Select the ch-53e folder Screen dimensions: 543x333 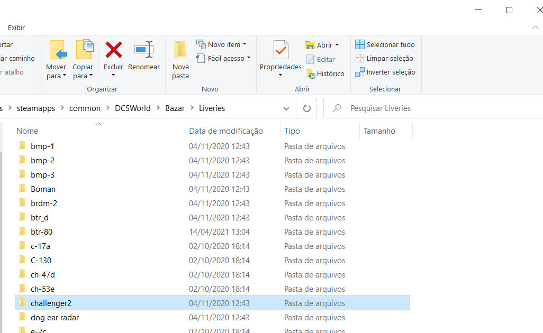pyautogui.click(x=42, y=289)
